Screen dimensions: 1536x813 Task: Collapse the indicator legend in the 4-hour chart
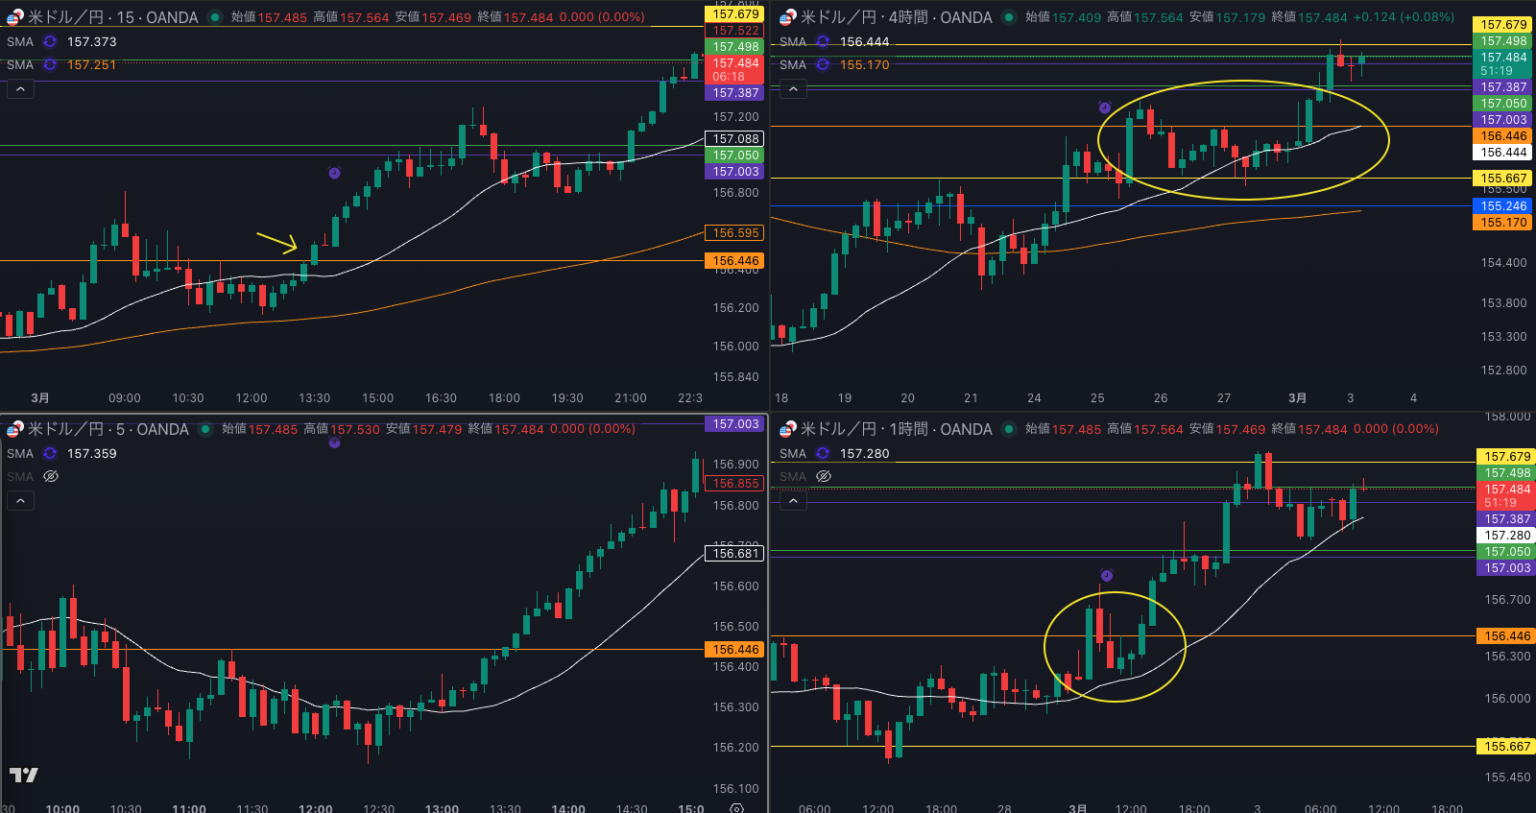(x=793, y=89)
